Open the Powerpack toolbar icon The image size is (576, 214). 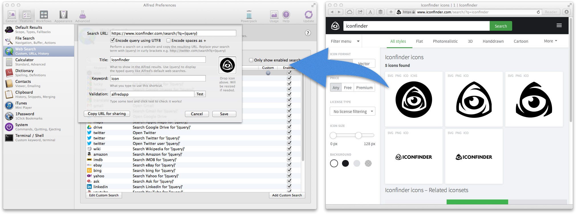point(249,16)
